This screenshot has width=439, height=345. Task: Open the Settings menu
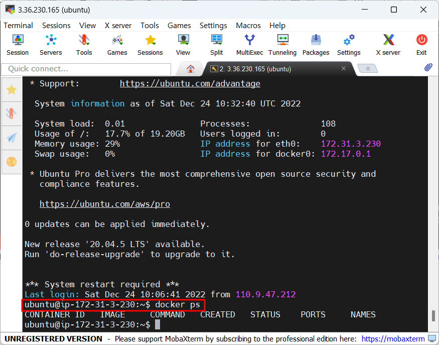point(213,26)
